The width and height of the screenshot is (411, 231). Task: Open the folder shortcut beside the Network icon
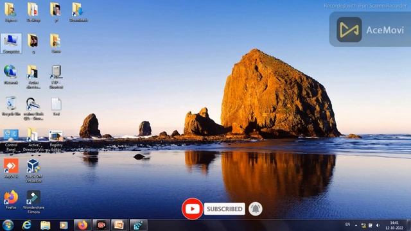point(33,77)
